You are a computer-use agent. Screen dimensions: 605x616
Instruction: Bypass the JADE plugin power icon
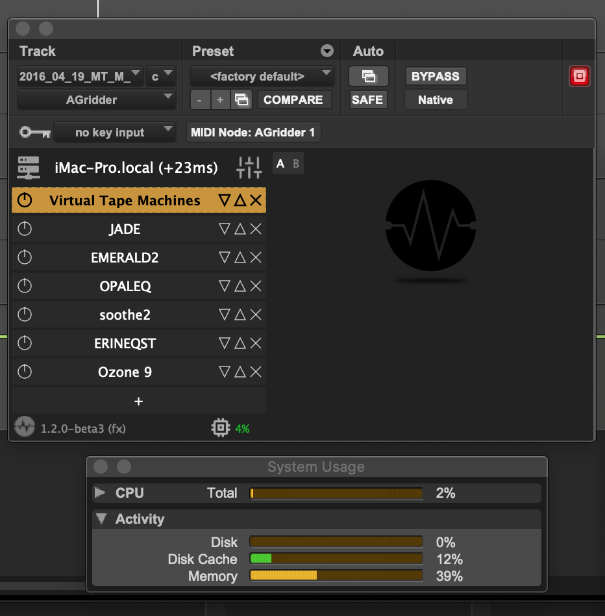[25, 229]
